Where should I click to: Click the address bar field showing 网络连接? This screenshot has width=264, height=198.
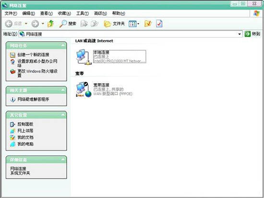(131, 34)
